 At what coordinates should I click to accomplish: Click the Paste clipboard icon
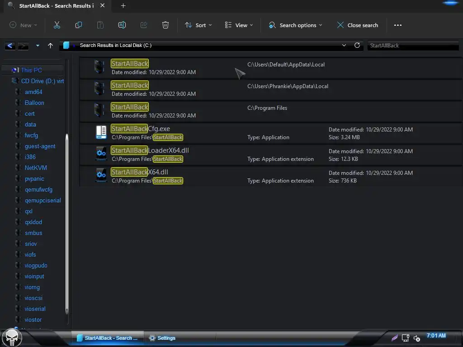click(x=100, y=25)
